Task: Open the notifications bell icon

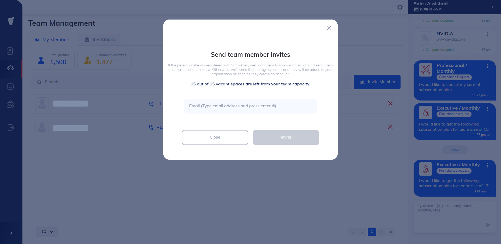Action: (400, 7)
